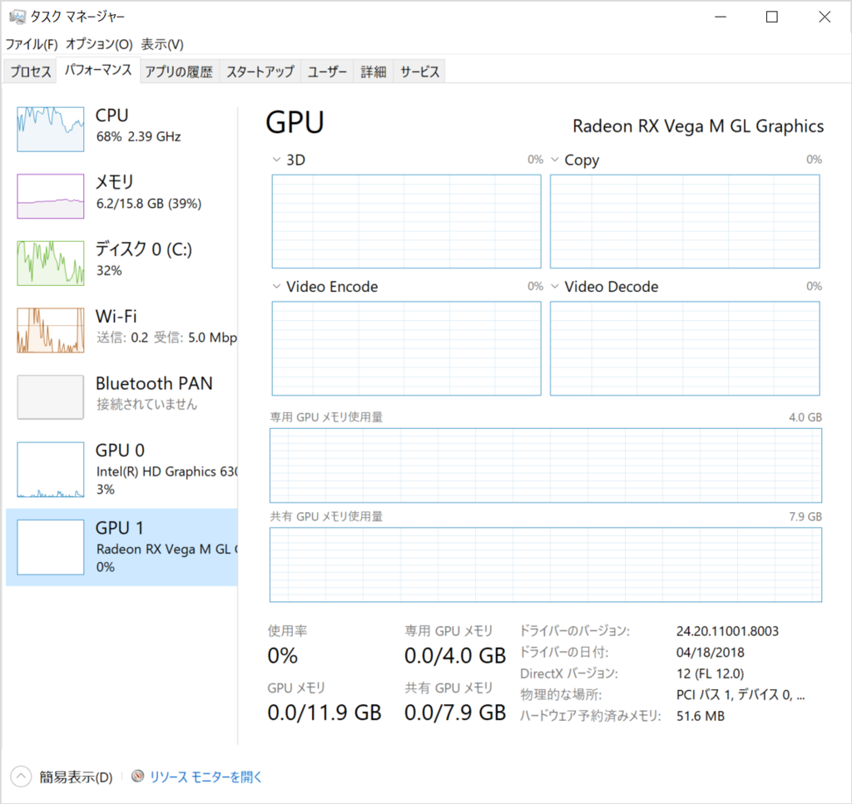Viewport: 852px width, 804px height.
Task: Click GPU メモリ 0.0/11.9 GB value
Action: pos(324,713)
